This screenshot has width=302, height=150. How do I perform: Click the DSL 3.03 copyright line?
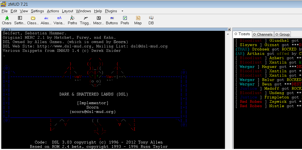tap(98, 142)
